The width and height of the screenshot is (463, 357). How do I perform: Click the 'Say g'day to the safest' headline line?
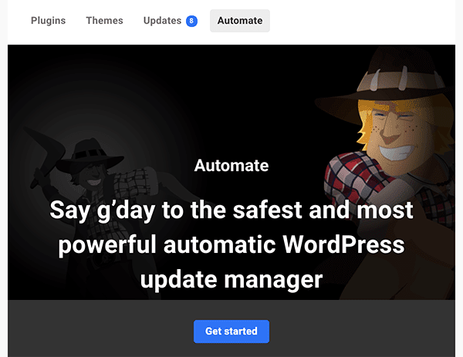point(231,210)
